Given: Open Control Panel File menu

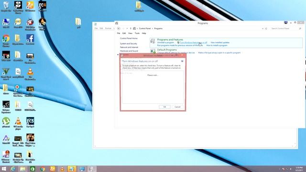Looking at the screenshot, I should coord(119,33).
